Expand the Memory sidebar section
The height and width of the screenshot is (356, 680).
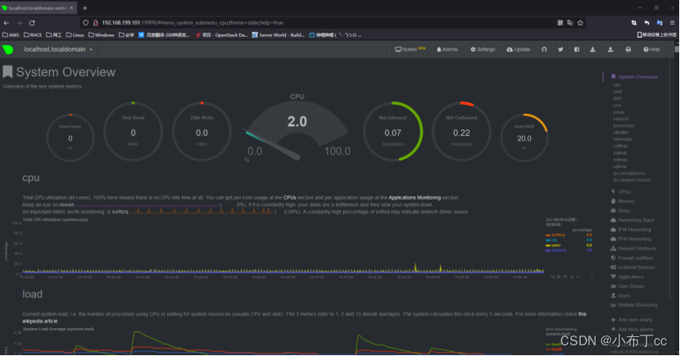[623, 201]
